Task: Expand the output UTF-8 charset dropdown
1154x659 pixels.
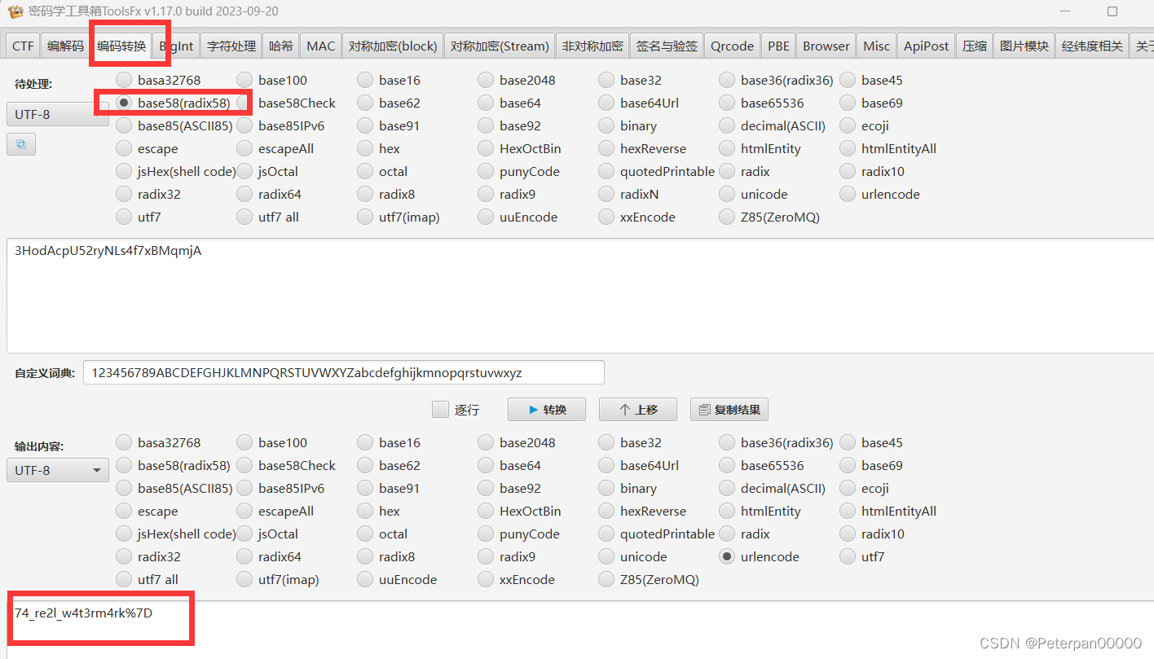Action: tap(58, 470)
